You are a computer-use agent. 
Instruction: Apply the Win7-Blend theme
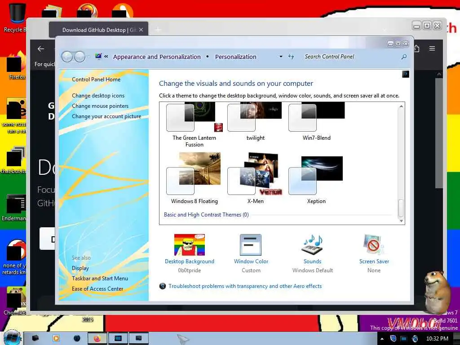point(316,122)
